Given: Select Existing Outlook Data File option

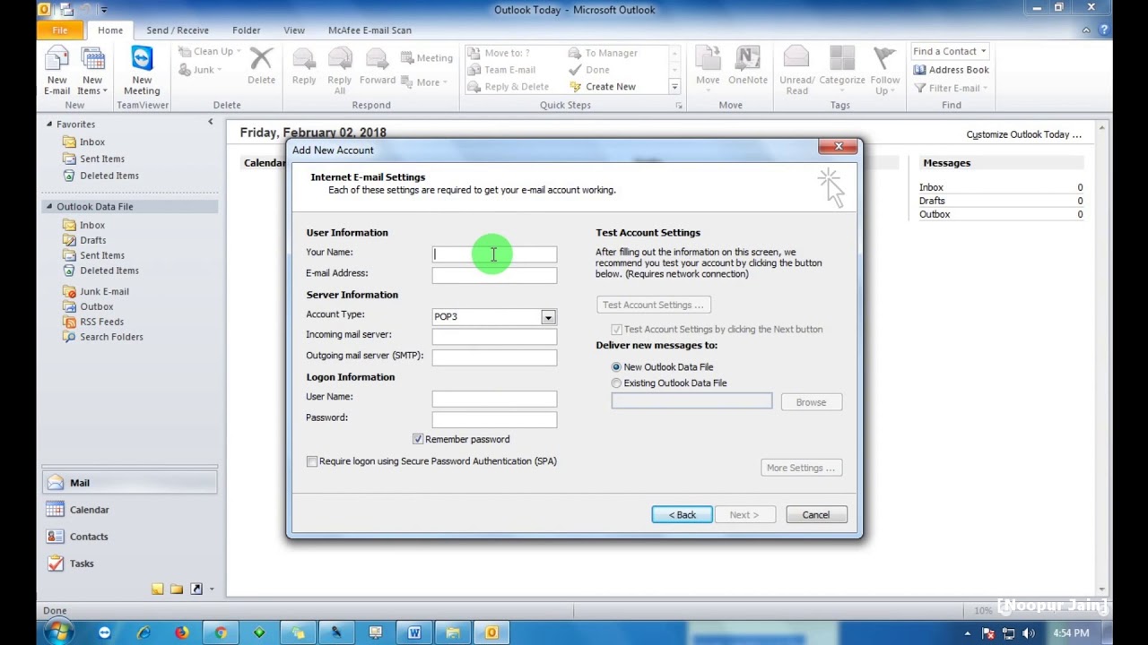Looking at the screenshot, I should [616, 383].
